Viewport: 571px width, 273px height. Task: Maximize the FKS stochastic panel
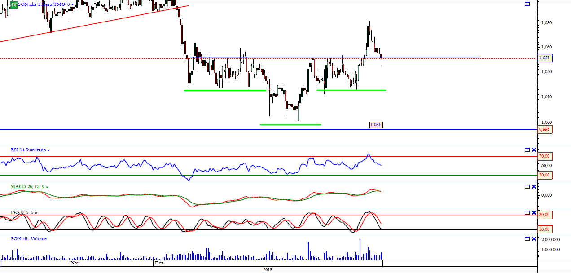point(527,212)
